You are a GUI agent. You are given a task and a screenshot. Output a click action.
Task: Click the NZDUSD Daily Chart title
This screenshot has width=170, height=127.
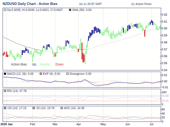pyautogui.click(x=30, y=4)
